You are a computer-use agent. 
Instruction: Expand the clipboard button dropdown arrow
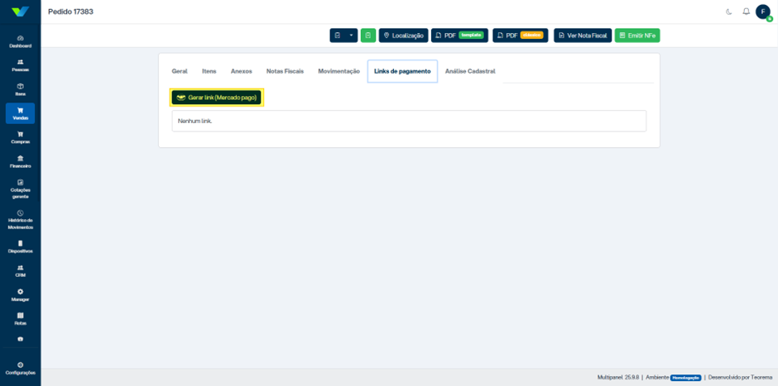[x=351, y=36]
